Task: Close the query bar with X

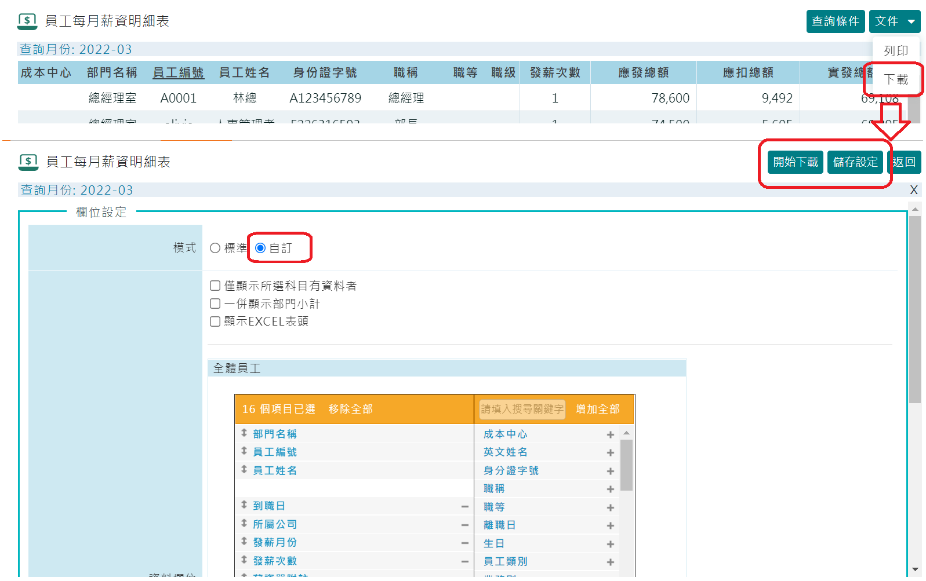Action: 914,190
